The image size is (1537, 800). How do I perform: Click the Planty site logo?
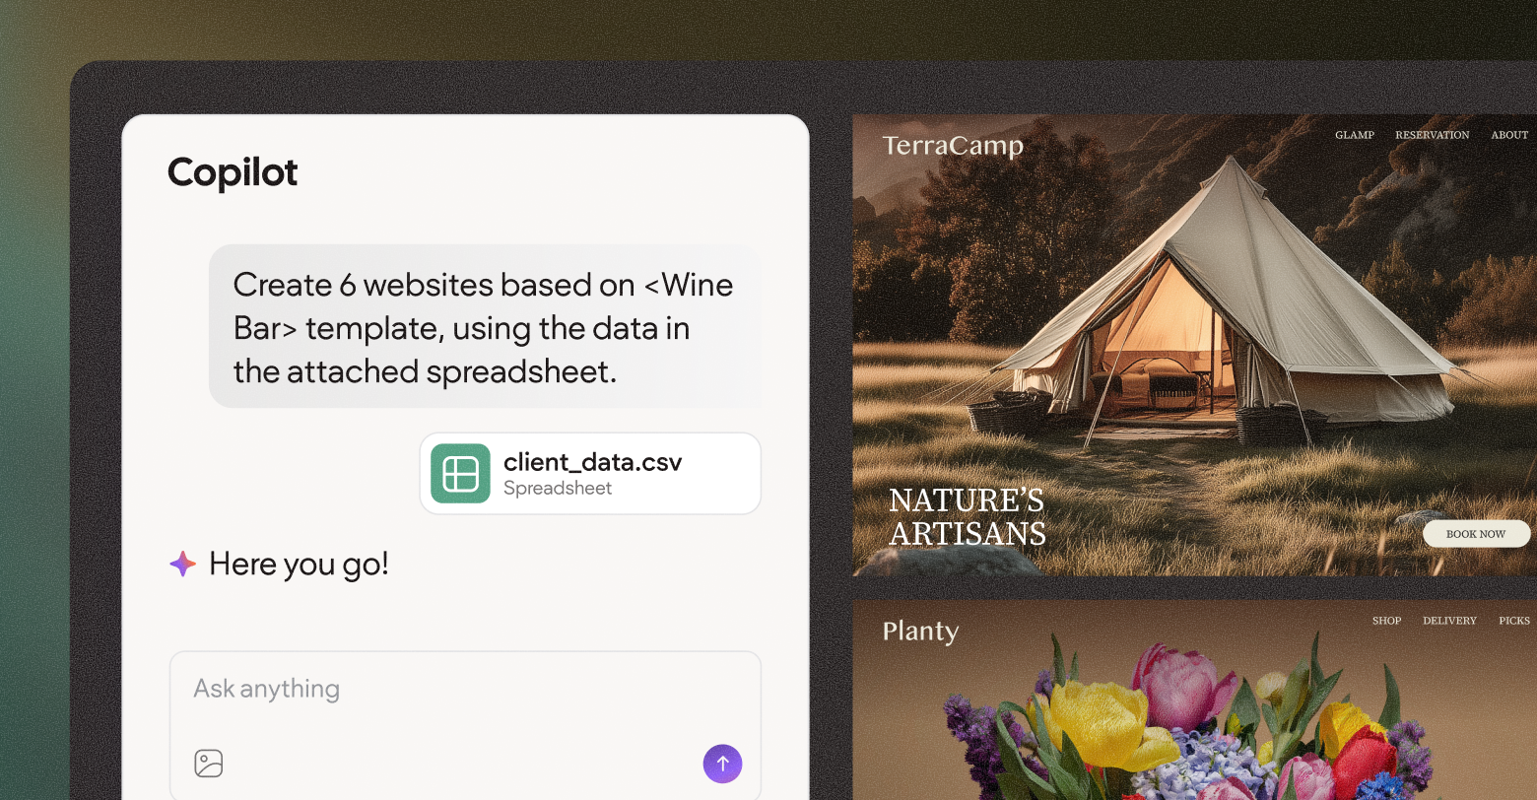click(920, 632)
